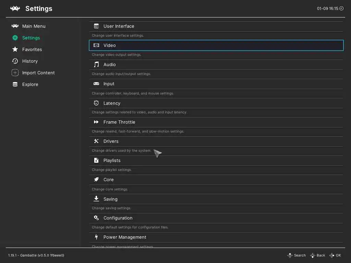Click the clock Latency icon
The image size is (351, 263).
[x=96, y=103]
